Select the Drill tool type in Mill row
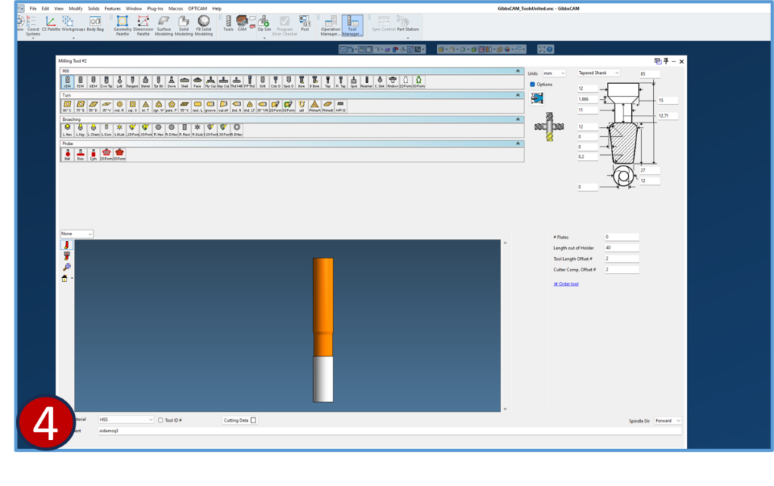This screenshot has height=486, width=774. (x=262, y=80)
